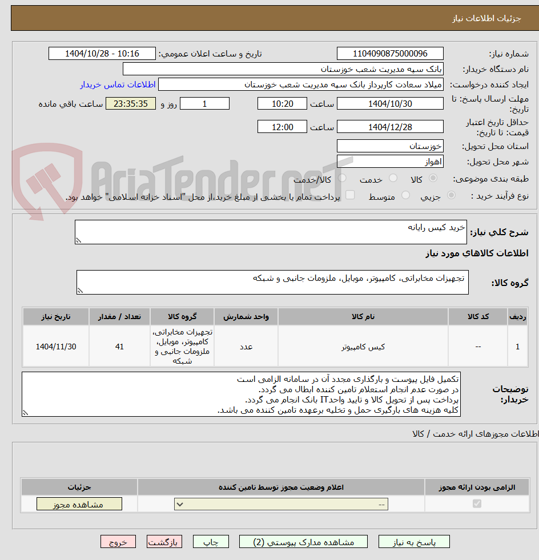
Task: Click the پاسخ به نیاز button
Action: pos(414,542)
